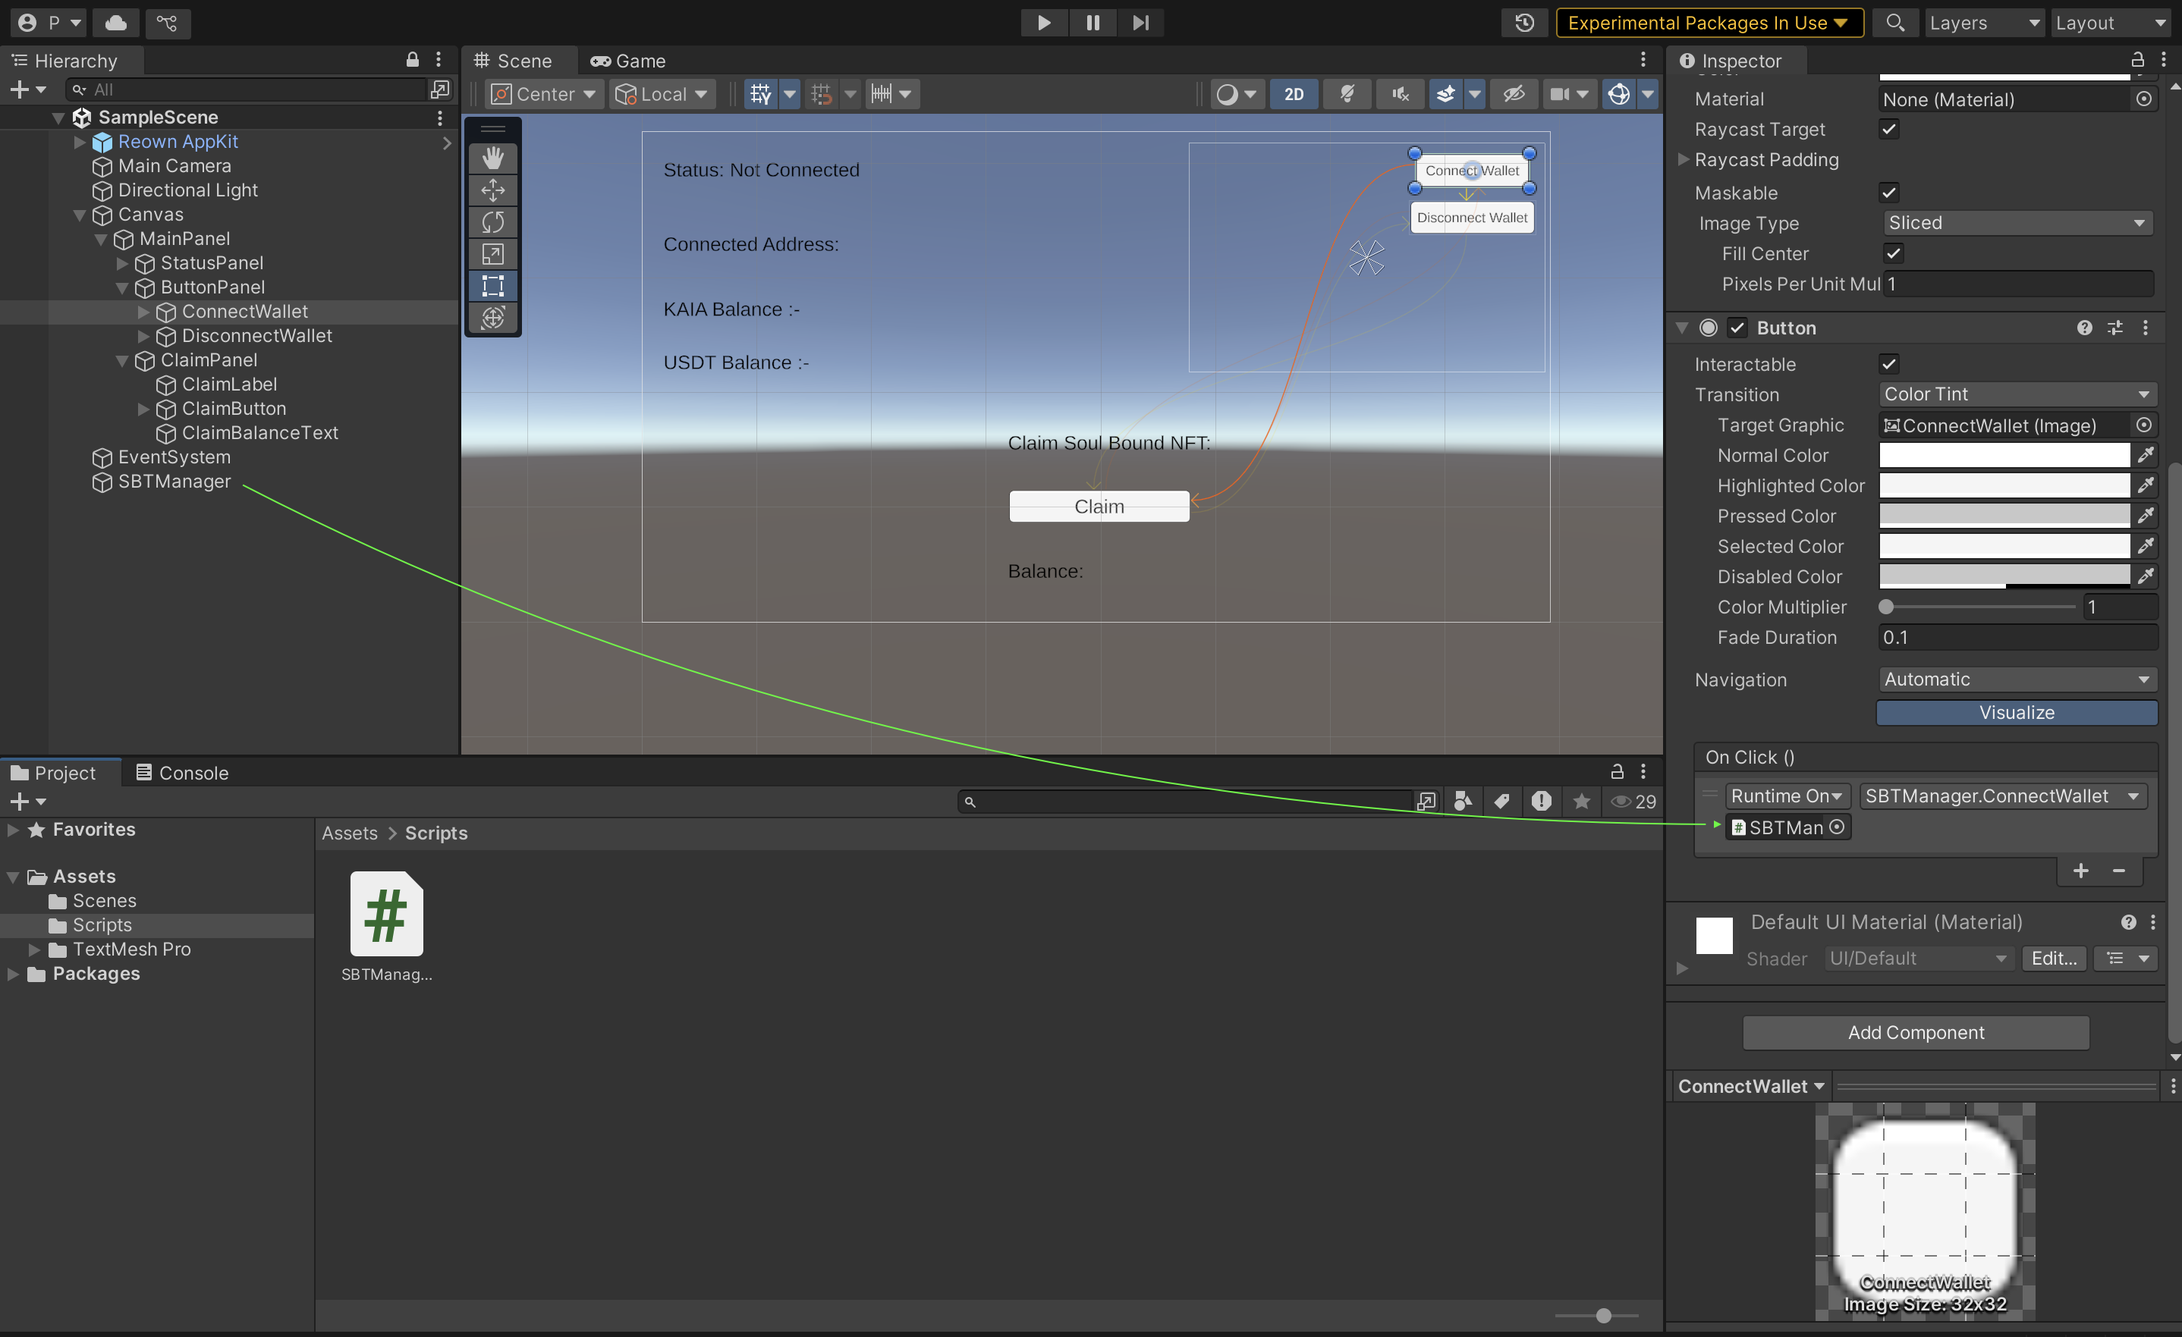Click the Visualize navigation button
Screen dimensions: 2182x1337
click(2017, 713)
